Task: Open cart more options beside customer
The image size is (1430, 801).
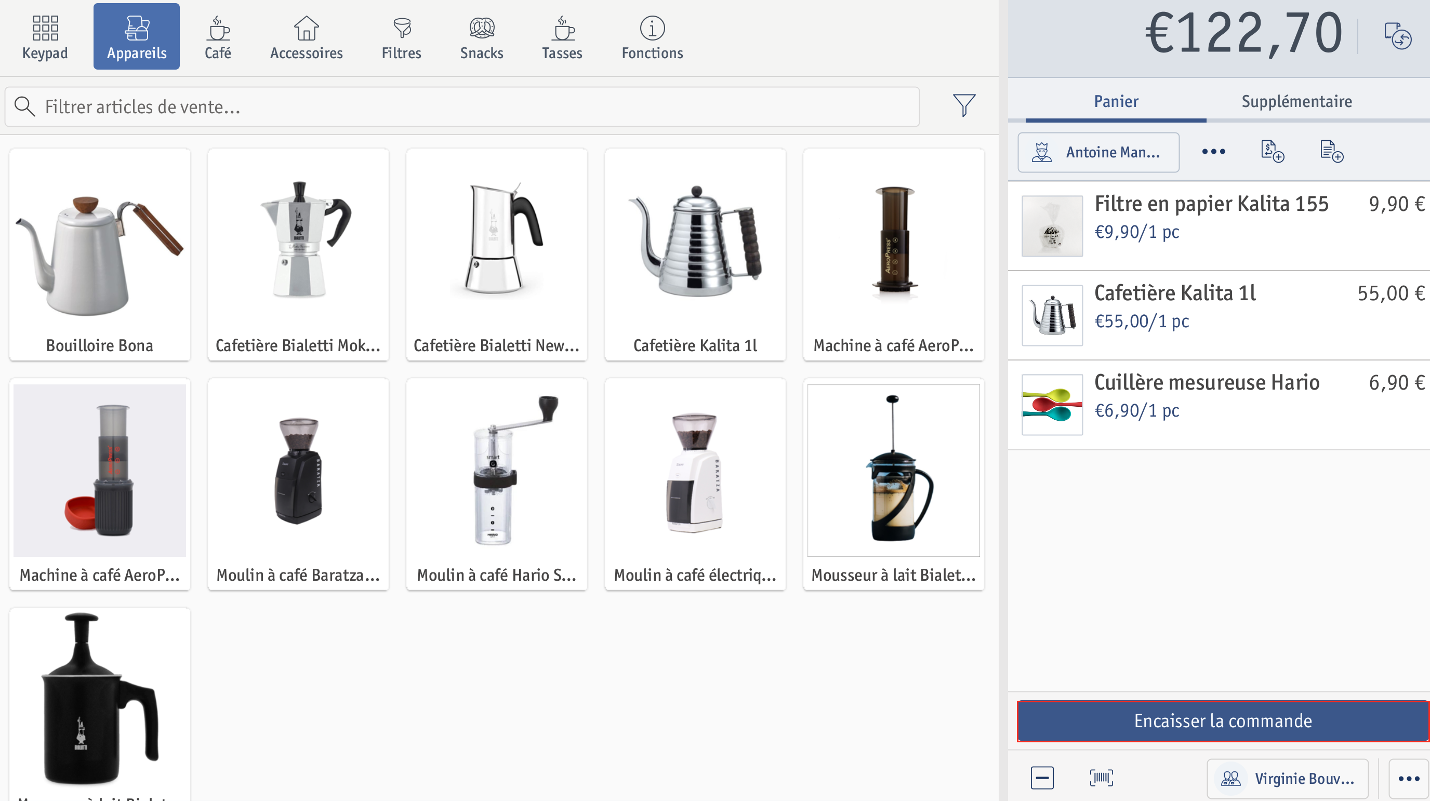Action: (x=1213, y=152)
